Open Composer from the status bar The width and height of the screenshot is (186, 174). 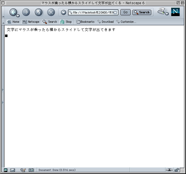click(23, 170)
